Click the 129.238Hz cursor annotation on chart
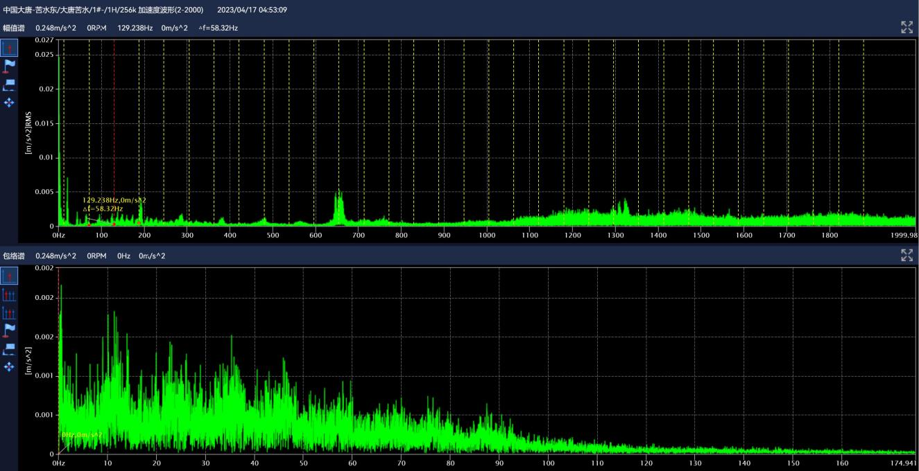This screenshot has width=919, height=471. point(114,200)
